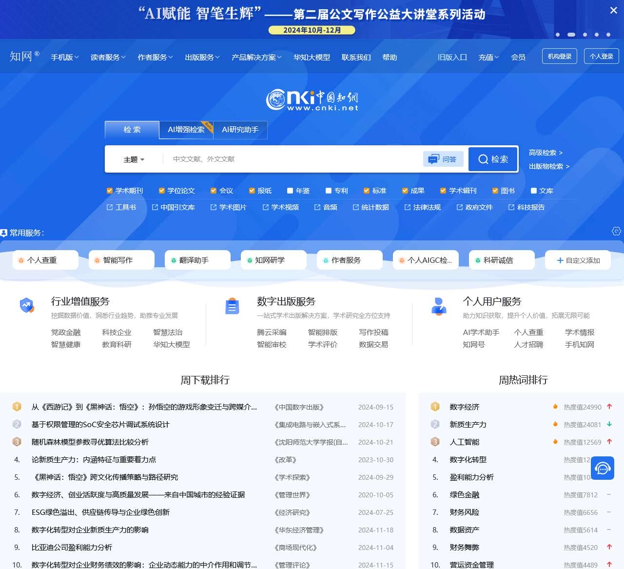Open 个人查重 service shortcut
The width and height of the screenshot is (624, 569).
[45, 260]
